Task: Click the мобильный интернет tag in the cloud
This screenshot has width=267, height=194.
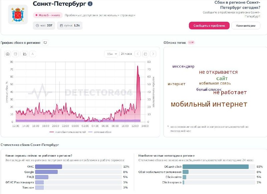Action: point(209,105)
